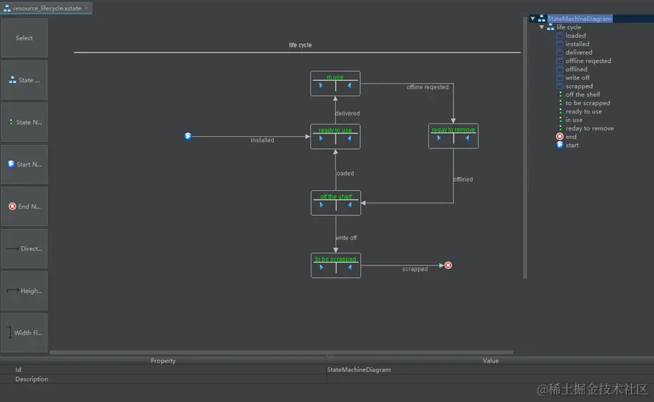Select the offline reqested transition label
Image resolution: width=654 pixels, height=402 pixels.
pyautogui.click(x=428, y=86)
